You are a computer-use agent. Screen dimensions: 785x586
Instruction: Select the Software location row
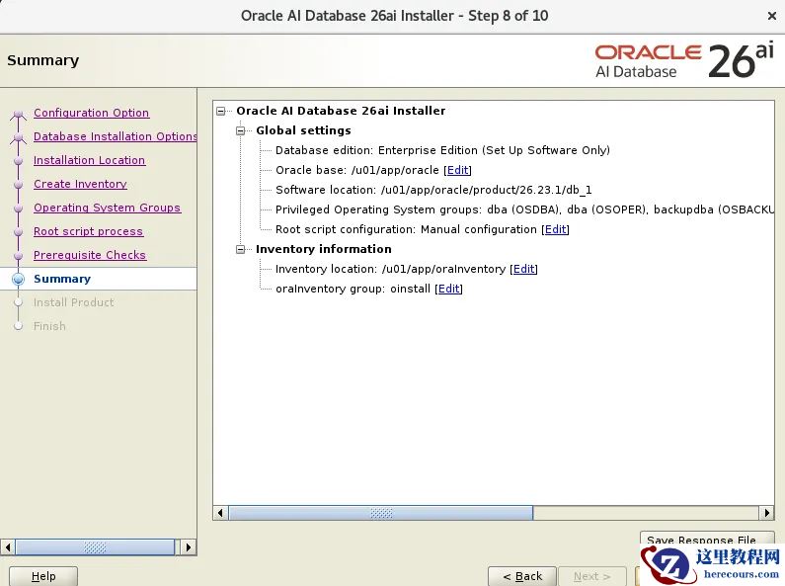(x=433, y=190)
